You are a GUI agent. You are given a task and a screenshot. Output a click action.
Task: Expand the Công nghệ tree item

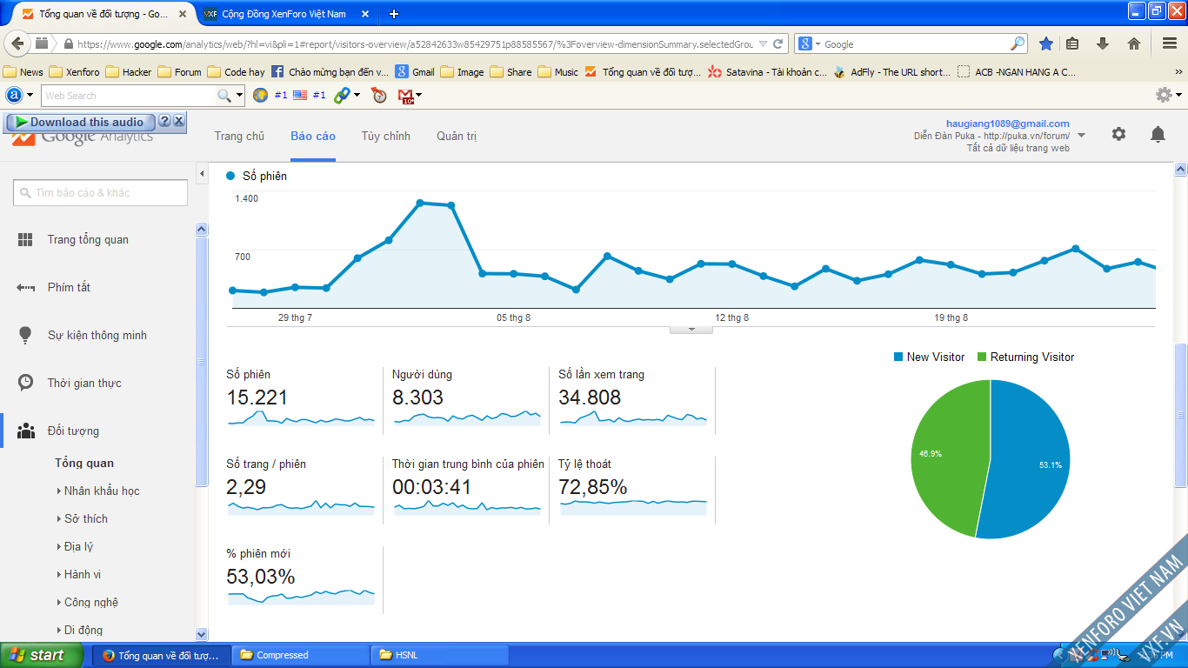pyautogui.click(x=59, y=603)
